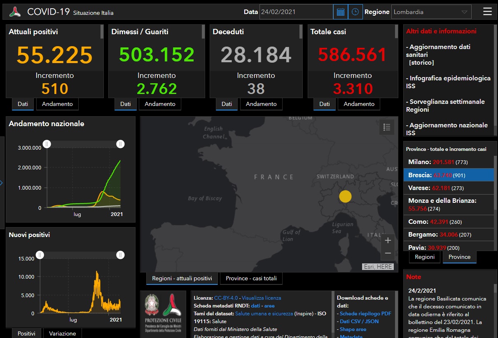Click the clock time icon
498x338 pixels.
pyautogui.click(x=355, y=12)
